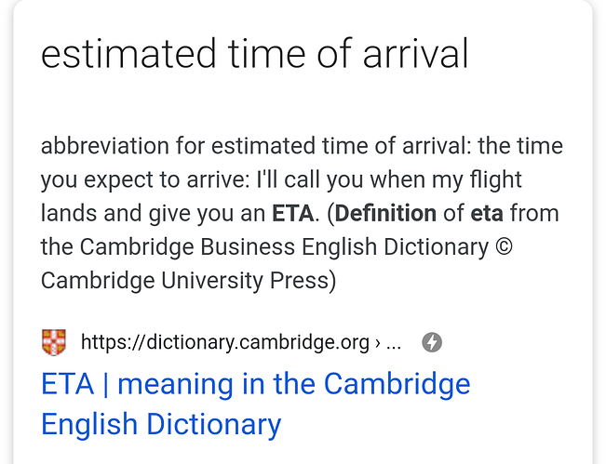The height and width of the screenshot is (464, 606).
Task: Click 'Cambridge Business English Dictionary' text
Action: 285,247
